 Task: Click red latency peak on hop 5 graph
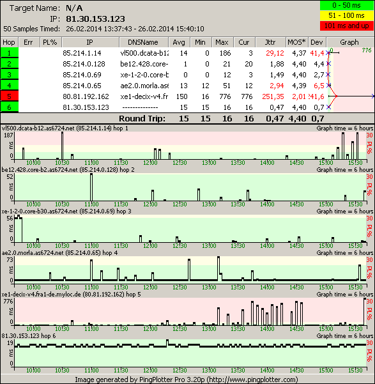click(336, 96)
